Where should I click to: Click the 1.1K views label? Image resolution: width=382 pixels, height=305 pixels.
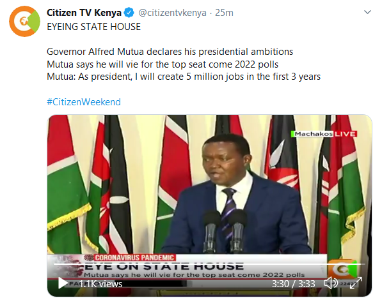100,284
